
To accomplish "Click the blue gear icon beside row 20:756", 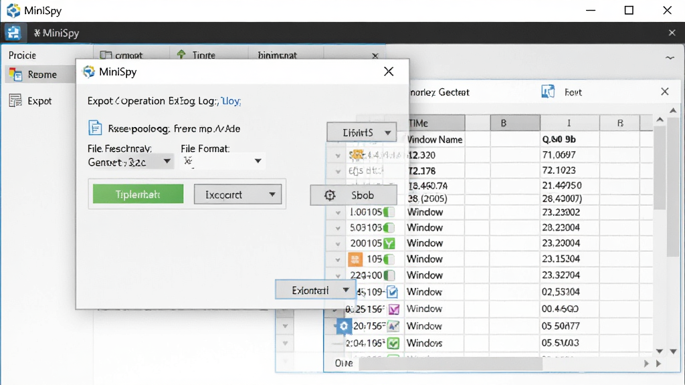I will [344, 326].
